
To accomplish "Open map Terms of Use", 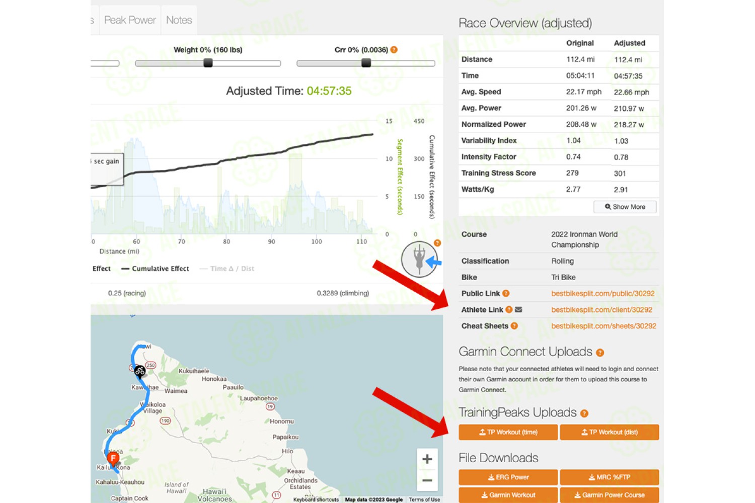I will pyautogui.click(x=424, y=499).
